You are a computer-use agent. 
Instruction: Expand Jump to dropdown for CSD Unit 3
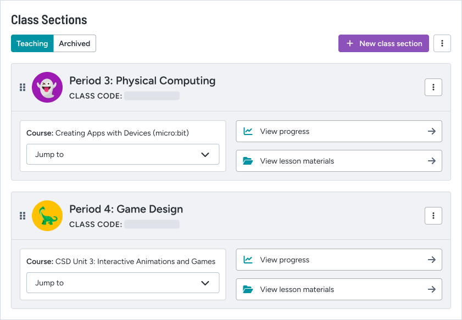click(x=123, y=283)
